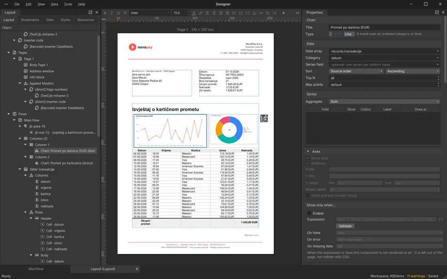Open the Aggregate dropdown set to Sum
This screenshot has width=447, height=279.
[384, 101]
